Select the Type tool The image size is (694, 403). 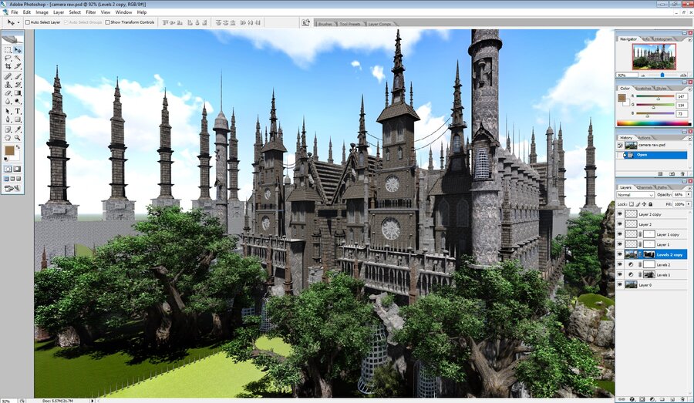click(x=18, y=111)
